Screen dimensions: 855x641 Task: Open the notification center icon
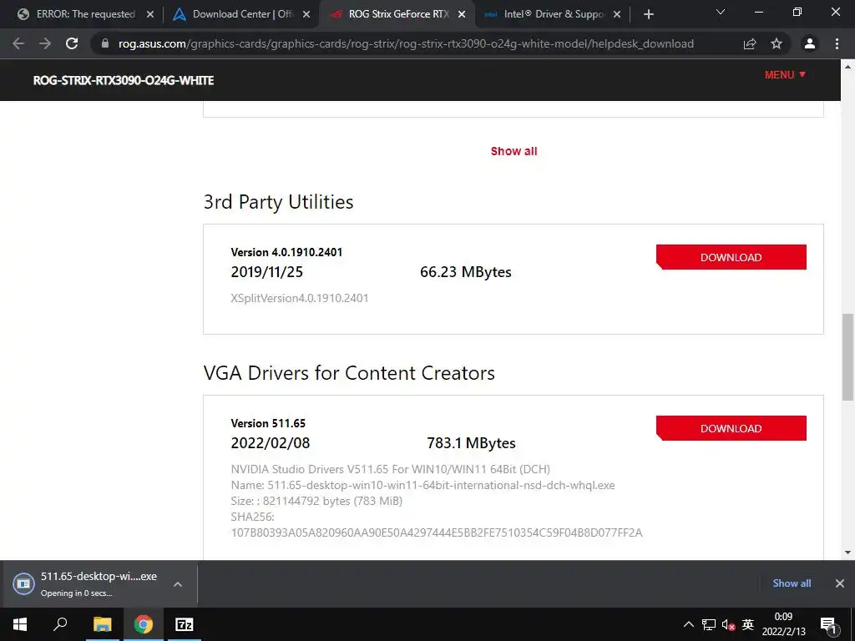point(828,624)
